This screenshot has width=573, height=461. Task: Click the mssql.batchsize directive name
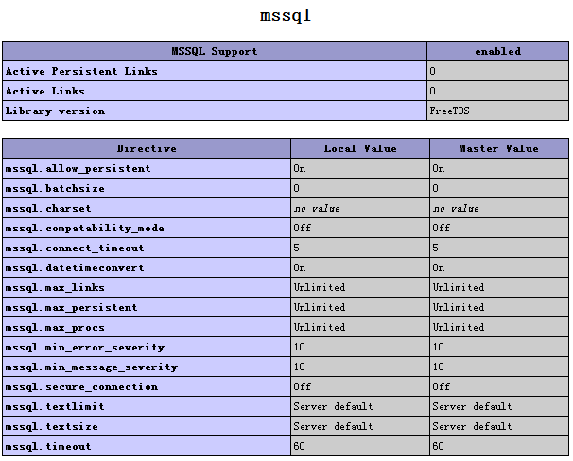55,188
